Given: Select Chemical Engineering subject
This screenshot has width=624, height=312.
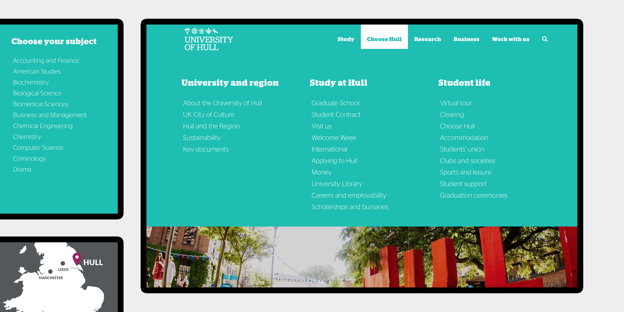Looking at the screenshot, I should pos(43,126).
